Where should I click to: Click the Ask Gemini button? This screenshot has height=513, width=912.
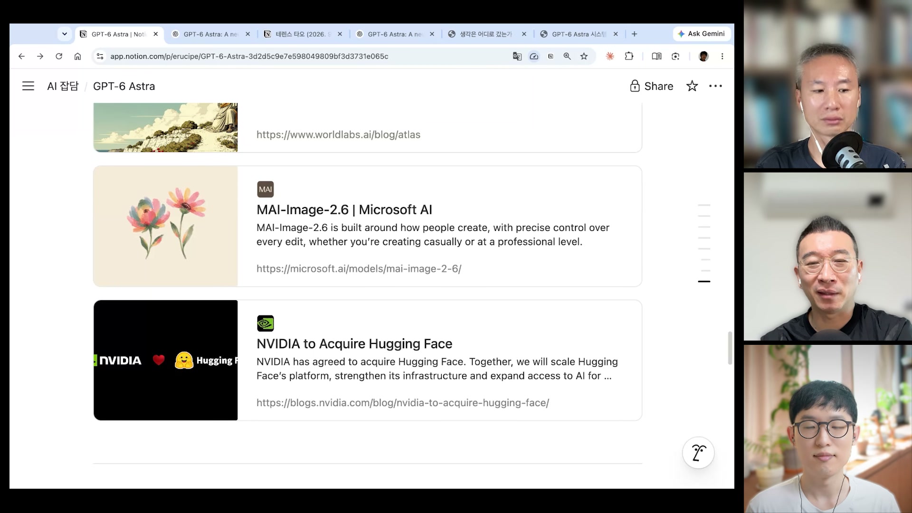coord(702,34)
